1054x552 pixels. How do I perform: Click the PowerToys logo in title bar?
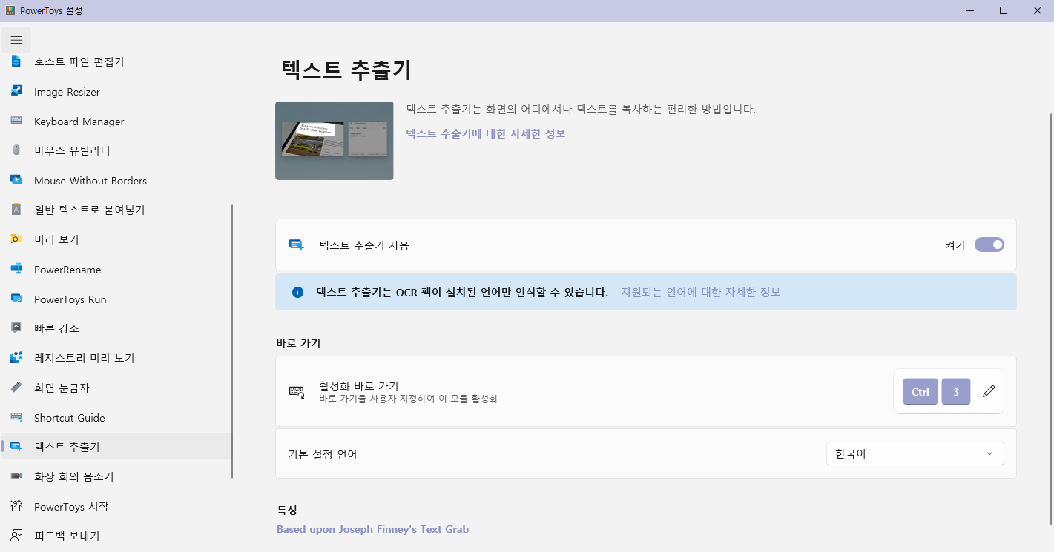pyautogui.click(x=9, y=10)
